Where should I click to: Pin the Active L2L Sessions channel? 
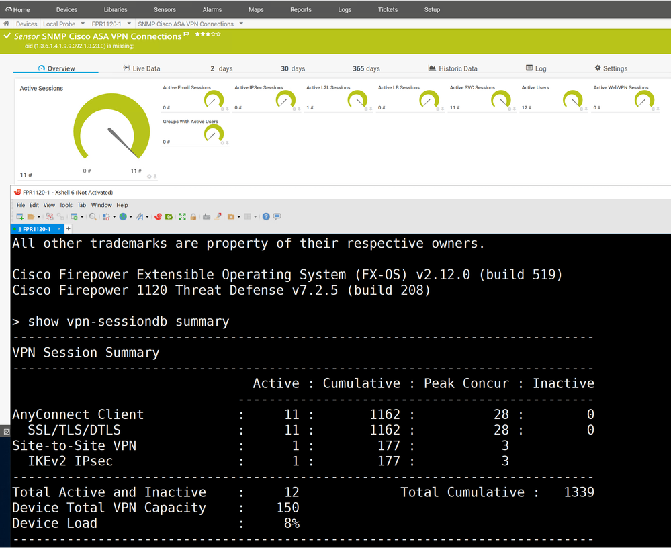pyautogui.click(x=371, y=109)
